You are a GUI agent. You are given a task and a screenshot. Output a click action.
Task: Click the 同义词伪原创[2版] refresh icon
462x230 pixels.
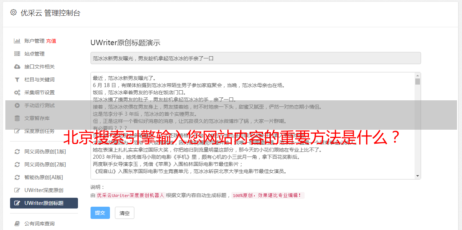(17, 164)
